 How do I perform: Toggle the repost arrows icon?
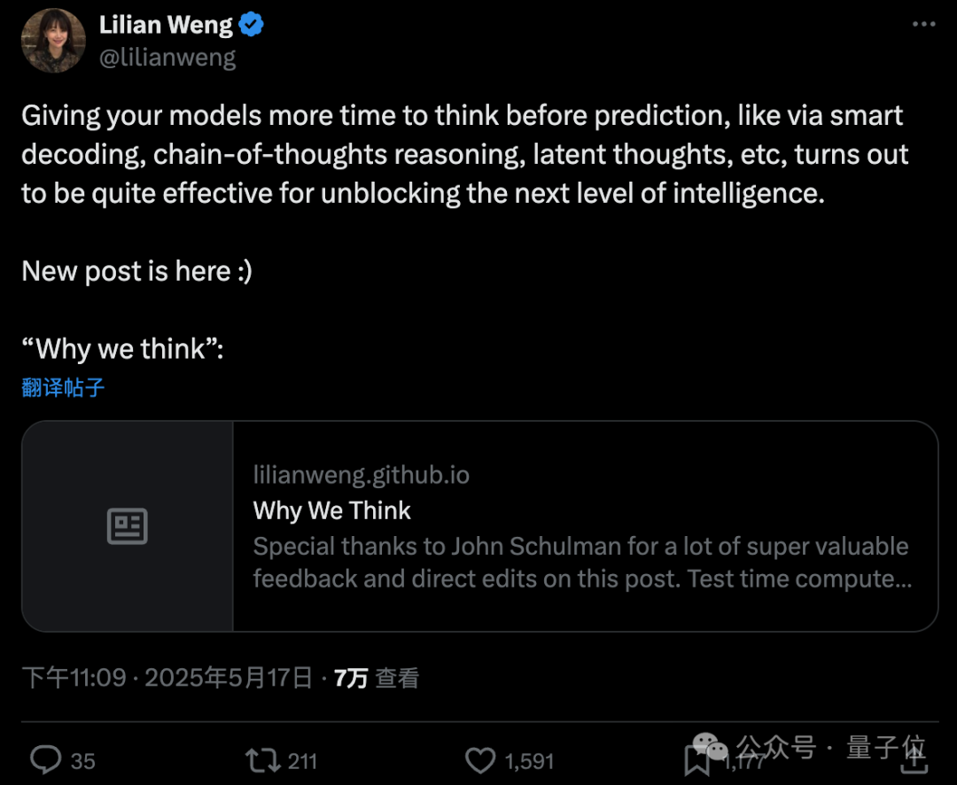pyautogui.click(x=263, y=761)
